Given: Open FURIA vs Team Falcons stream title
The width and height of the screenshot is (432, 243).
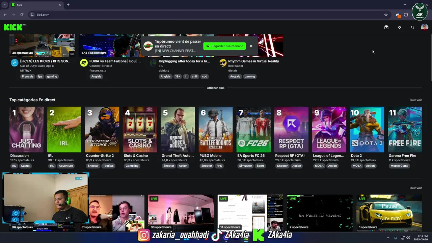Looking at the screenshot, I should [x=115, y=61].
